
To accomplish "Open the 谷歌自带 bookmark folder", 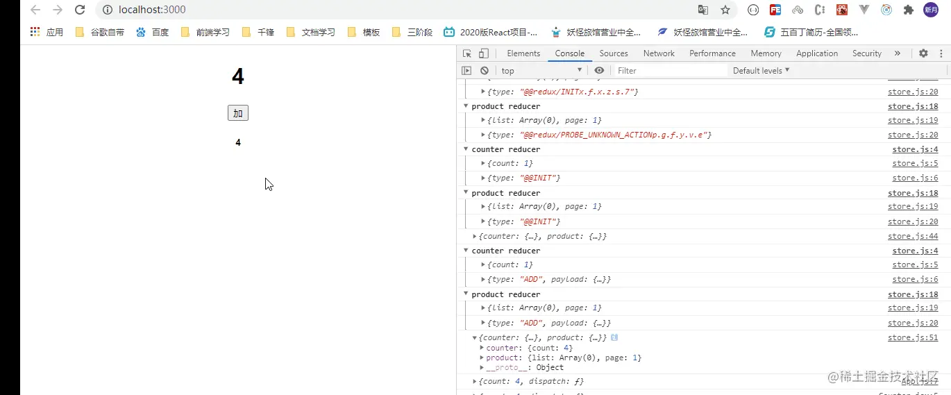I will click(x=99, y=32).
